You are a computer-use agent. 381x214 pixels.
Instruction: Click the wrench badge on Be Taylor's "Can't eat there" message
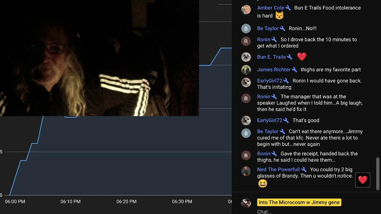click(x=282, y=131)
